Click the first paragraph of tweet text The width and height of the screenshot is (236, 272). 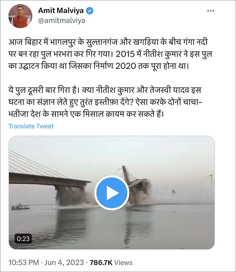pos(110,54)
